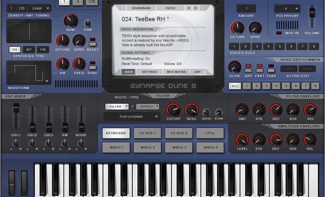Image resolution: width=325 pixels, height=197 pixels.
Task: Switch to the ARP display tab
Action: (x=197, y=72)
